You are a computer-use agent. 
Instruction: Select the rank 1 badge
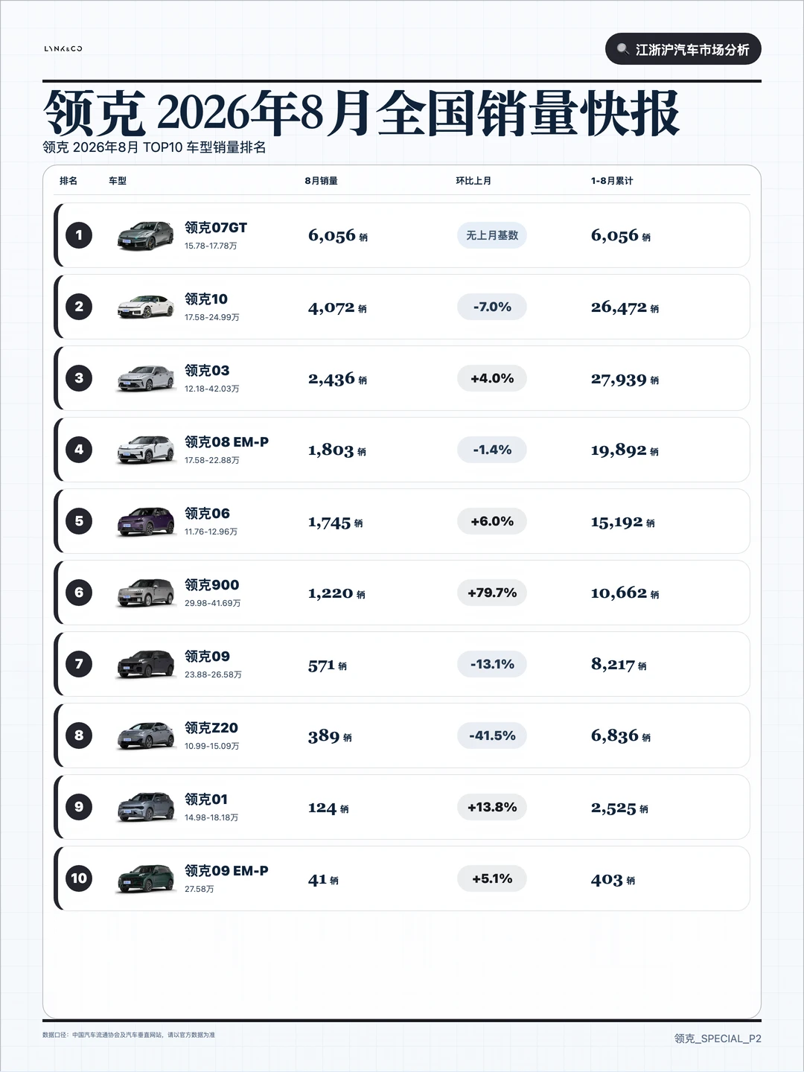coord(79,235)
